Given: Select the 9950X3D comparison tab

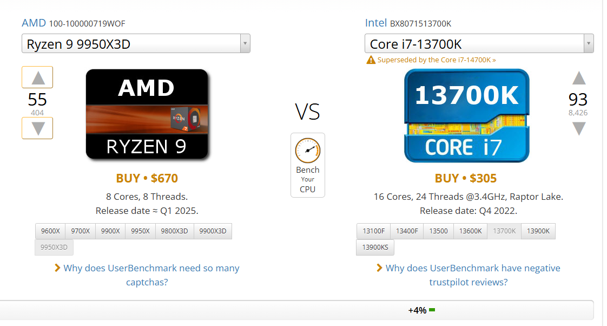Looking at the screenshot, I should (x=54, y=247).
